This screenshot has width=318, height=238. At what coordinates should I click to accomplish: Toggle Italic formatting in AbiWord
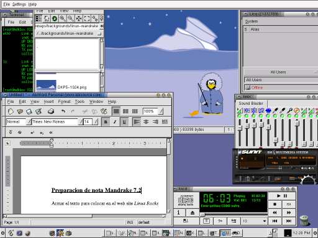pos(115,122)
